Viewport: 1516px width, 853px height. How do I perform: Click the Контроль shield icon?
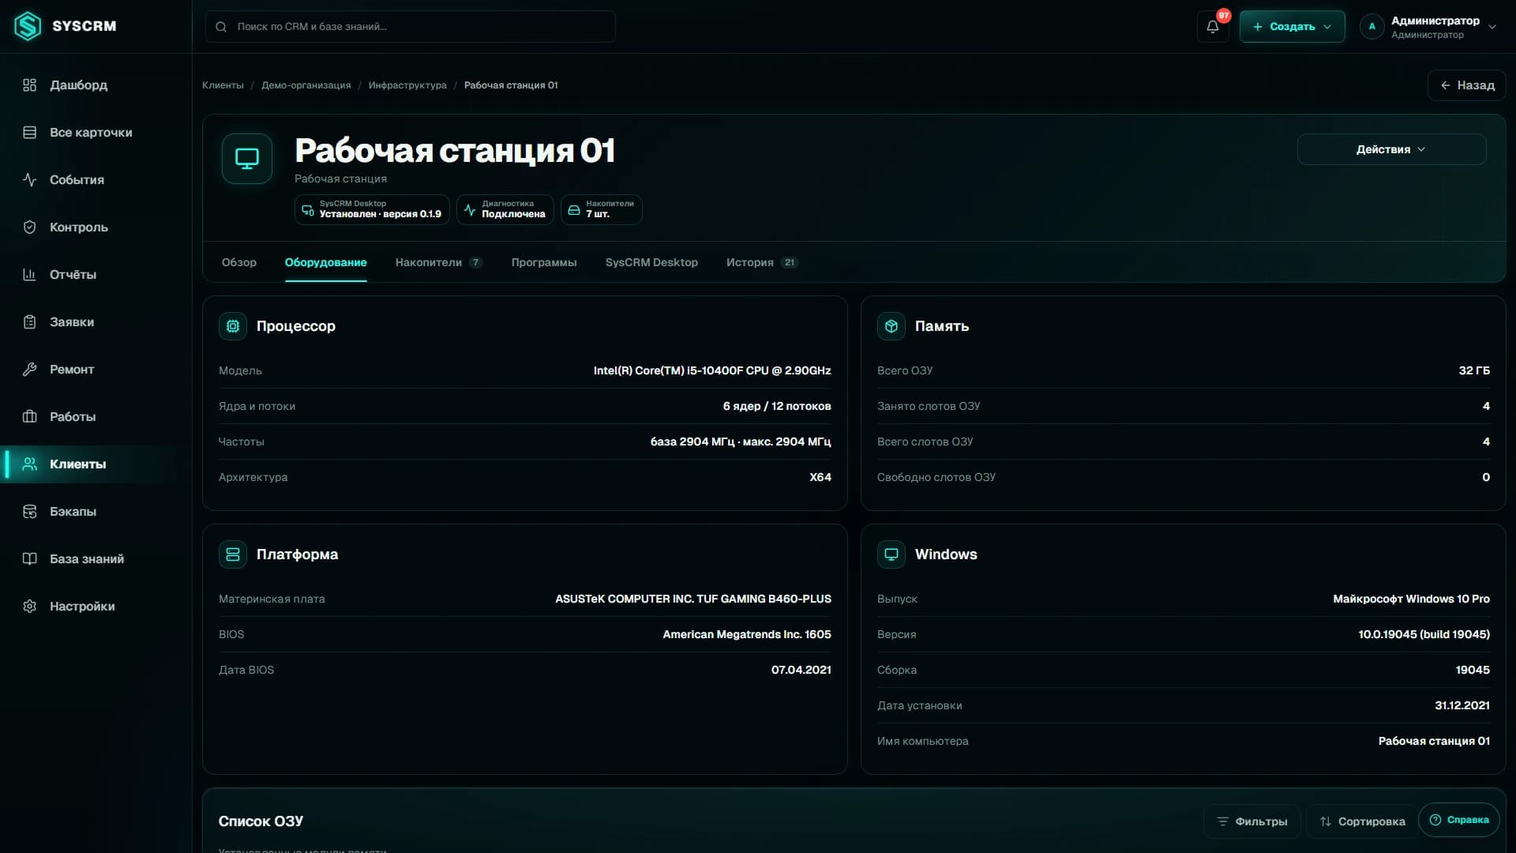(30, 227)
